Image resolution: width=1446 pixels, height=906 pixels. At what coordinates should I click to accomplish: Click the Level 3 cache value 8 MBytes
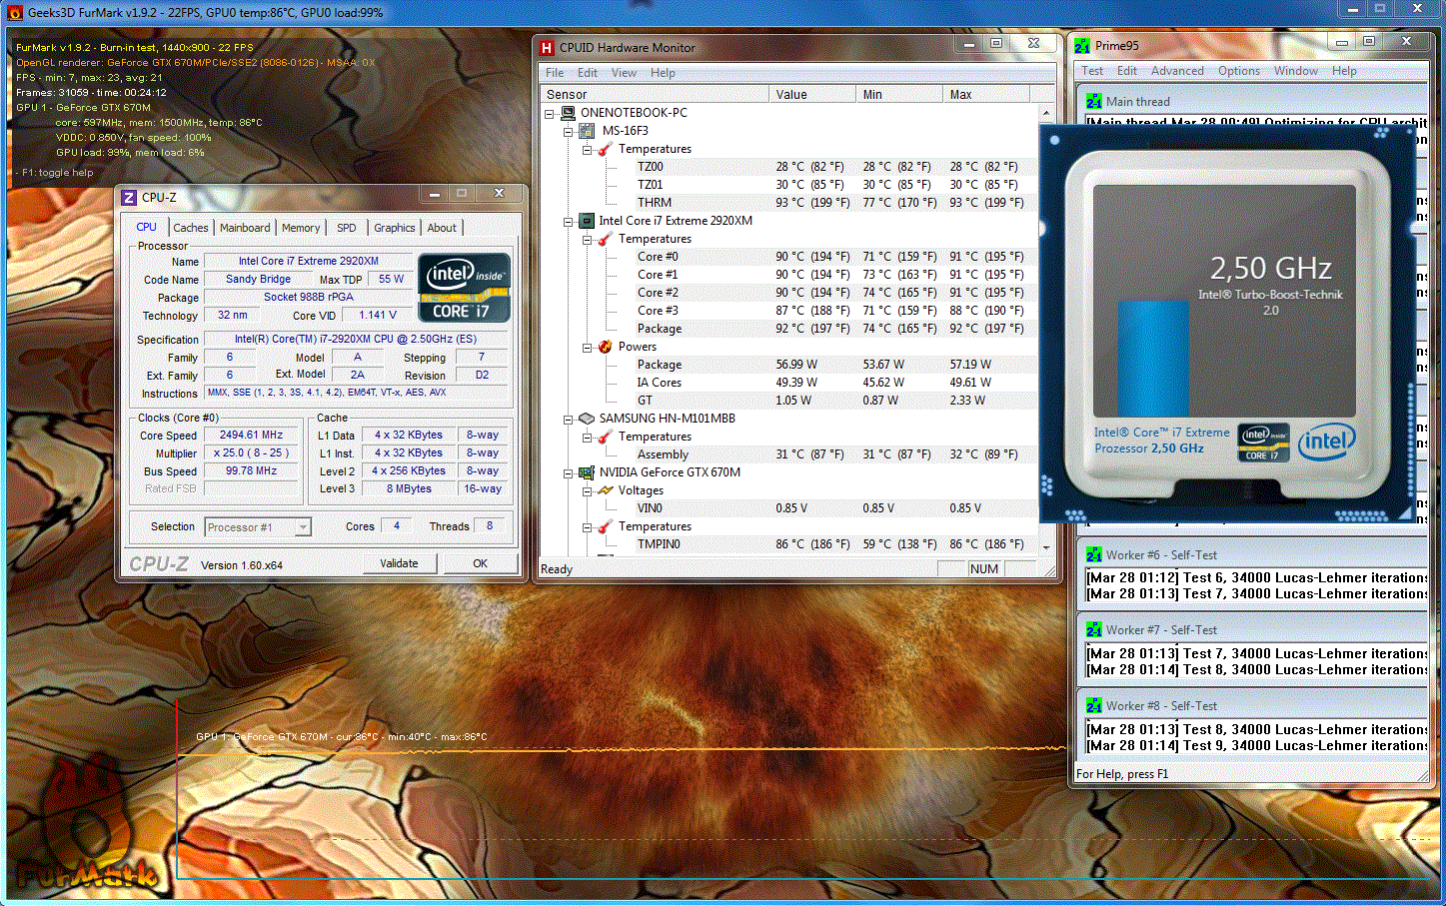[410, 488]
